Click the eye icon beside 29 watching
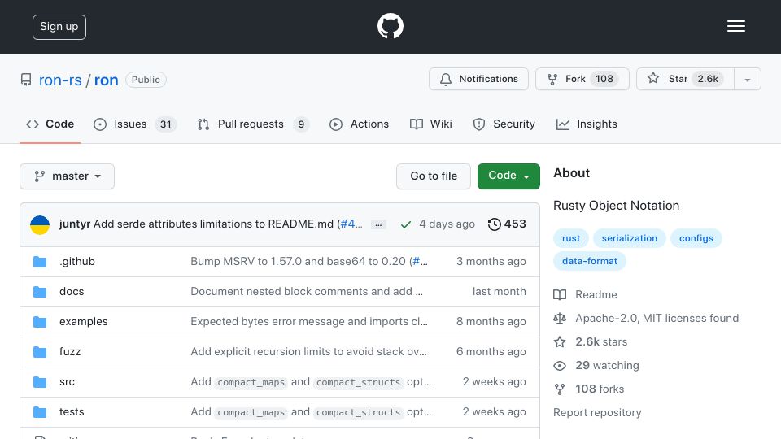The image size is (781, 439). pyautogui.click(x=560, y=366)
